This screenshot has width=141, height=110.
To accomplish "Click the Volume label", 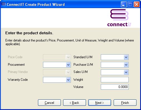I will (x=78, y=87).
